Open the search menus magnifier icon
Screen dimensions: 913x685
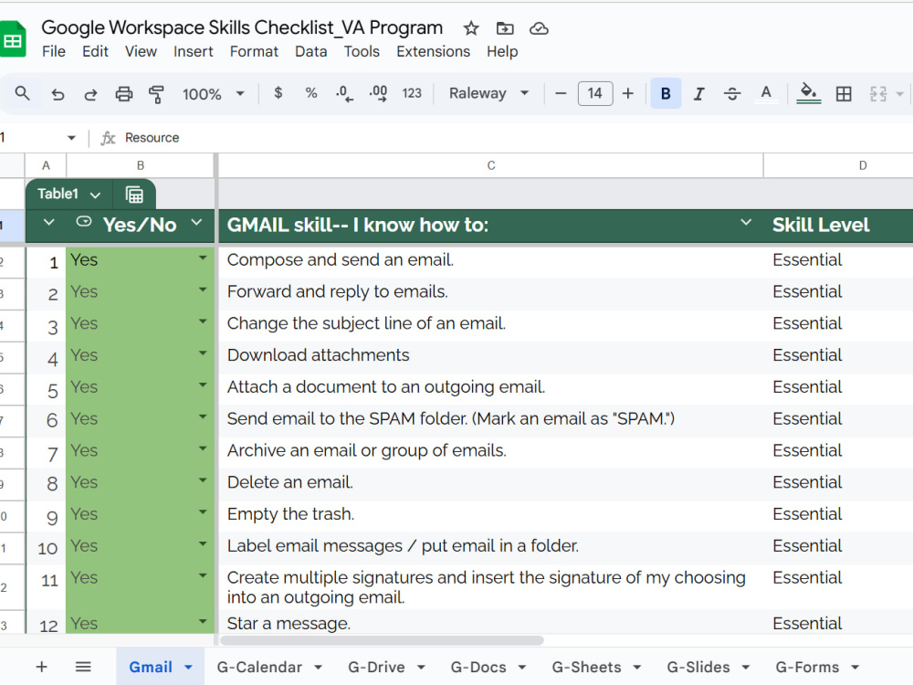pos(22,93)
